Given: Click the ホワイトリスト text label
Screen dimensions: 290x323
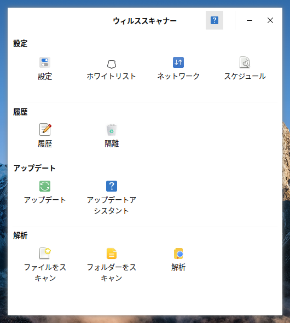Looking at the screenshot, I should point(111,77).
